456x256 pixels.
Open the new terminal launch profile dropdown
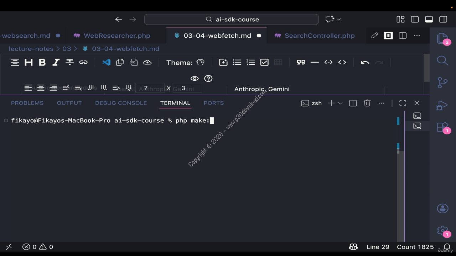(340, 103)
